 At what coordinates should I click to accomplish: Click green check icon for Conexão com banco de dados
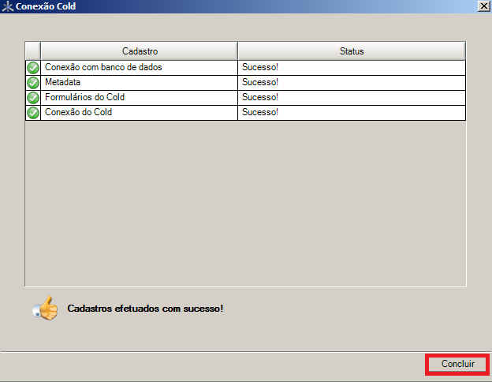[x=33, y=68]
